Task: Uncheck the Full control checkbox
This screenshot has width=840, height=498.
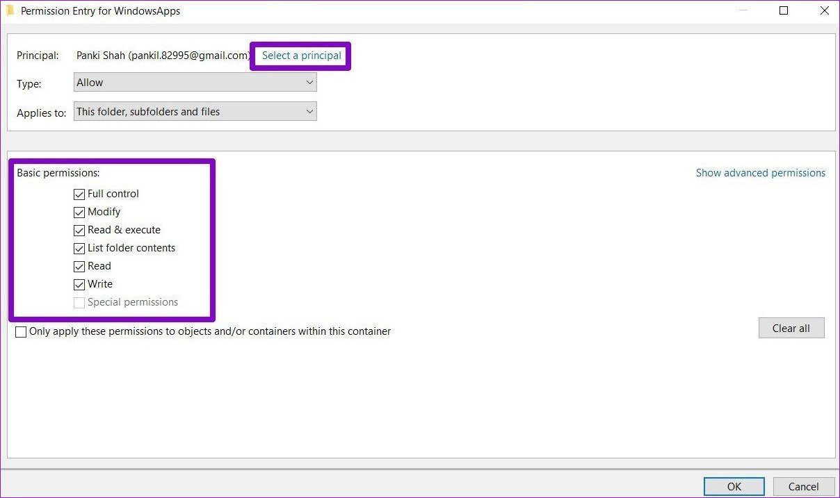Action: tap(79, 194)
